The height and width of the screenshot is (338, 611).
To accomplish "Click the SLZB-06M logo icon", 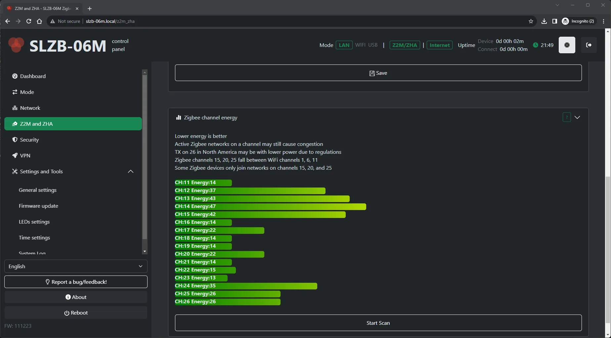I will 16,45.
